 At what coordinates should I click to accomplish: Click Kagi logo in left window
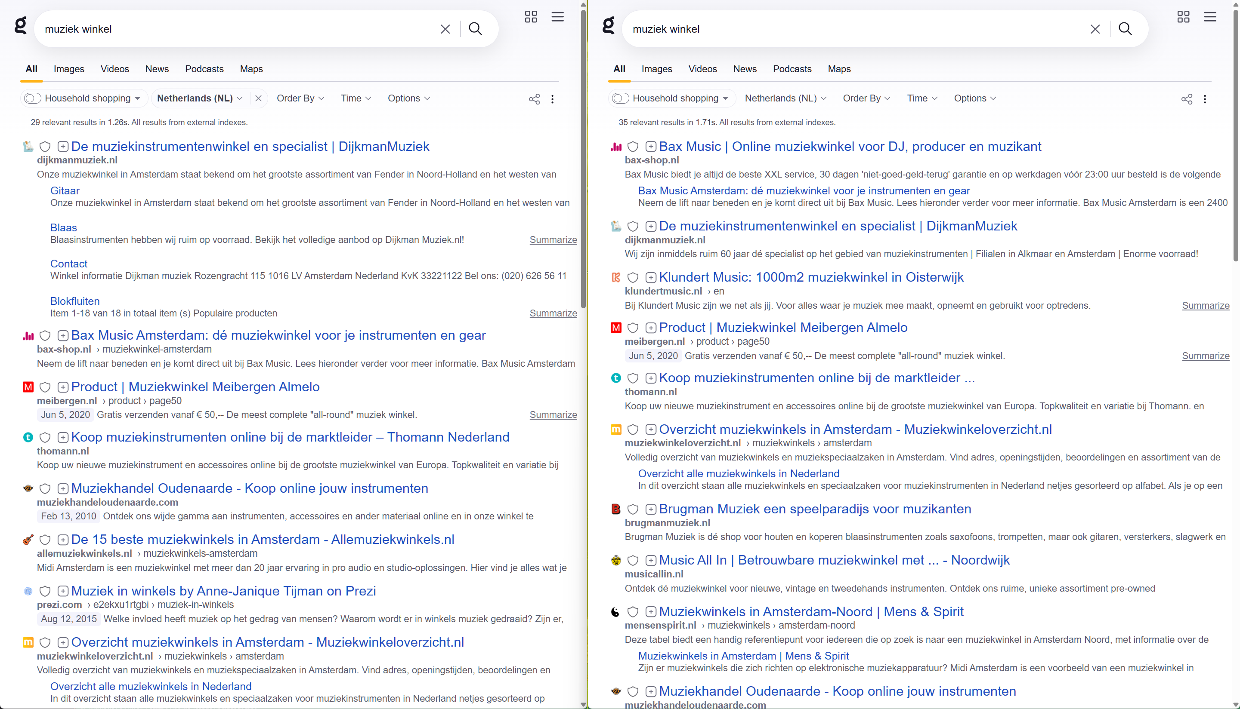click(x=21, y=25)
